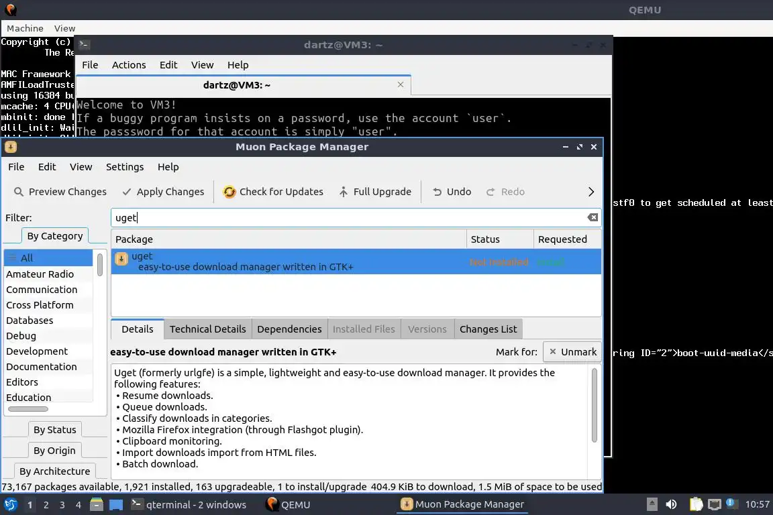
Task: Click the Unmark button
Action: coord(572,352)
